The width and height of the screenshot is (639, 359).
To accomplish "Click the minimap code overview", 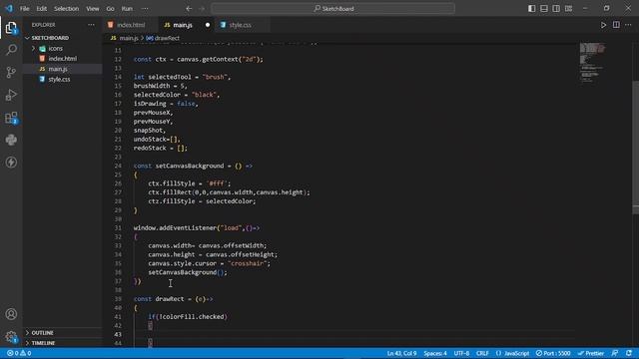I will point(592,63).
